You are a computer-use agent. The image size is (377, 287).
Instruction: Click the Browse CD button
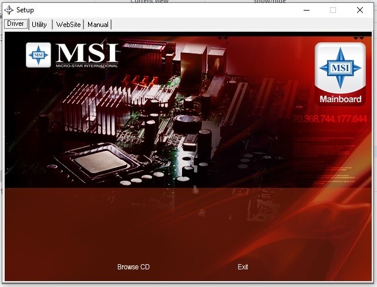133,267
